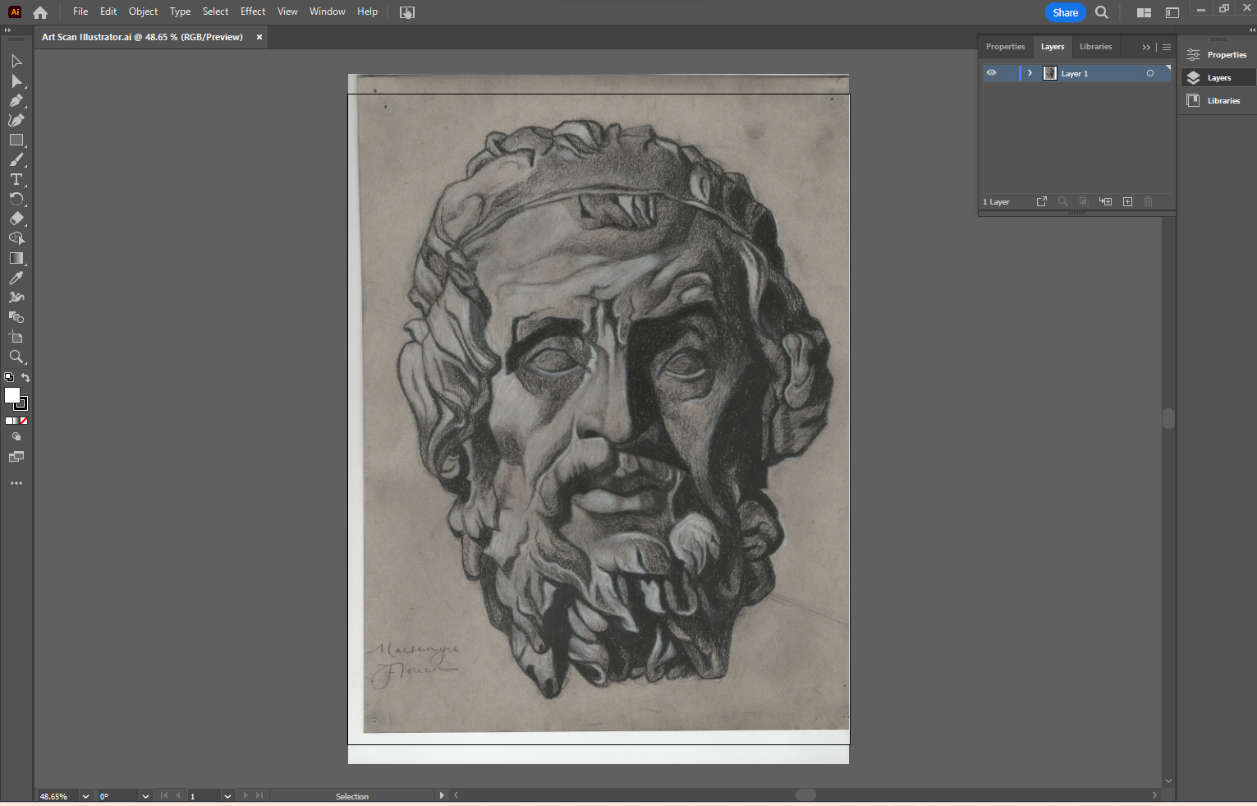Close the Art Scan Illustrator.ai document tab
This screenshot has height=806, width=1257.
259,37
